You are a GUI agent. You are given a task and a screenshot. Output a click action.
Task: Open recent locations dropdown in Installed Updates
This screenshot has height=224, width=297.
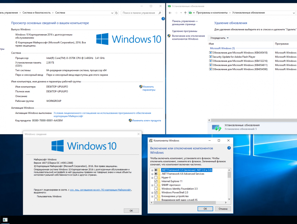(181, 13)
